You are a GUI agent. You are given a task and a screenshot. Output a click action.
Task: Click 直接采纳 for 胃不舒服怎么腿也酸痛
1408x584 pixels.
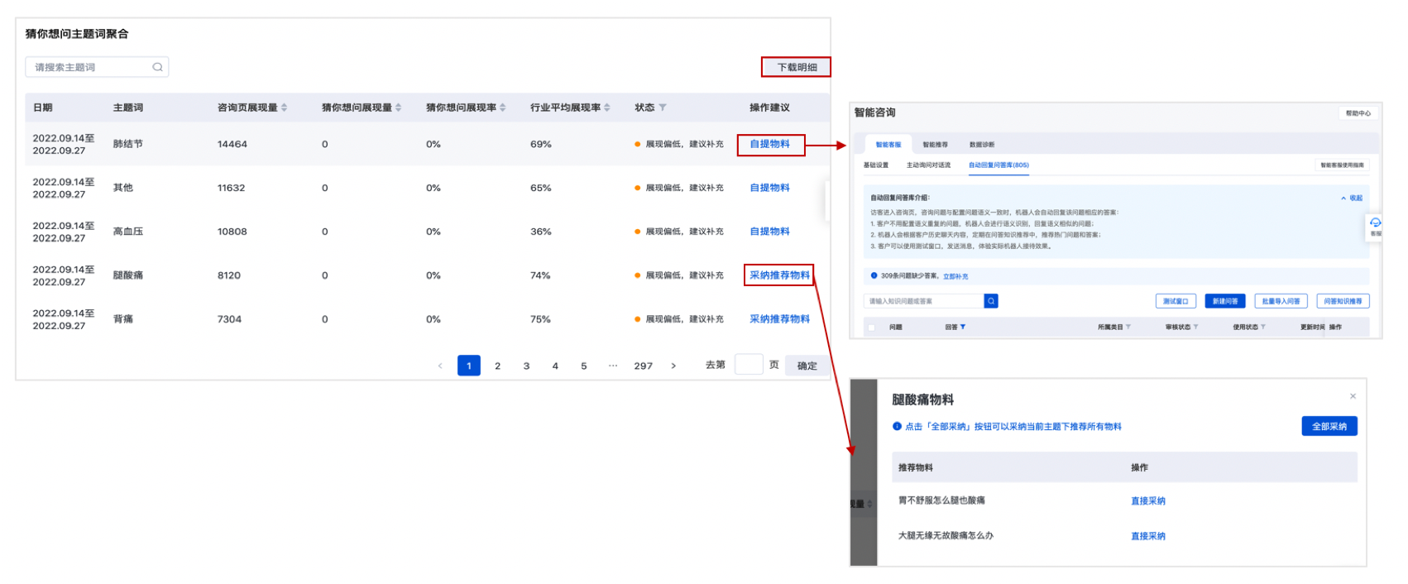coord(1147,500)
